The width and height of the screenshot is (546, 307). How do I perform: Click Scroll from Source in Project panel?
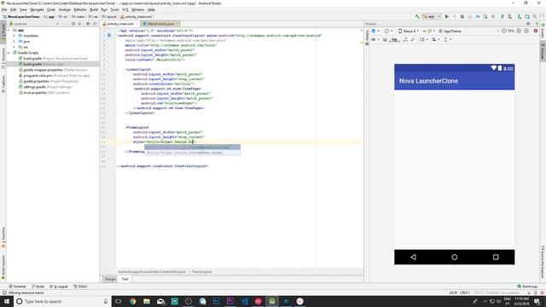tap(73, 24)
